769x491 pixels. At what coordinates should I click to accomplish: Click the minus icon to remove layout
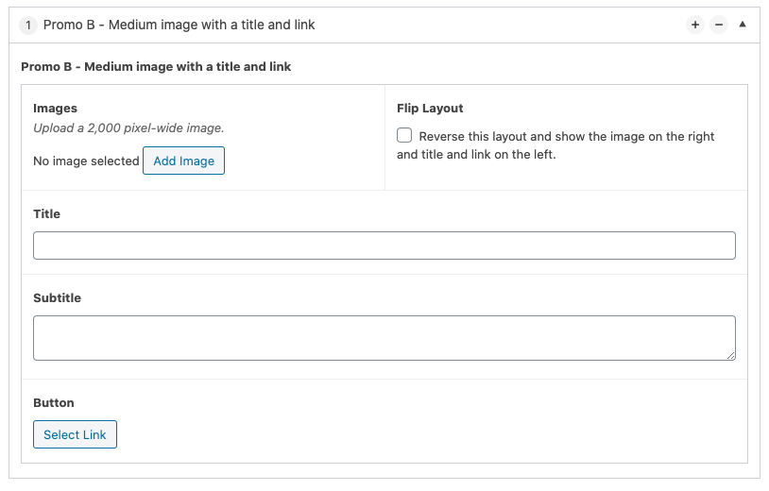tap(719, 25)
